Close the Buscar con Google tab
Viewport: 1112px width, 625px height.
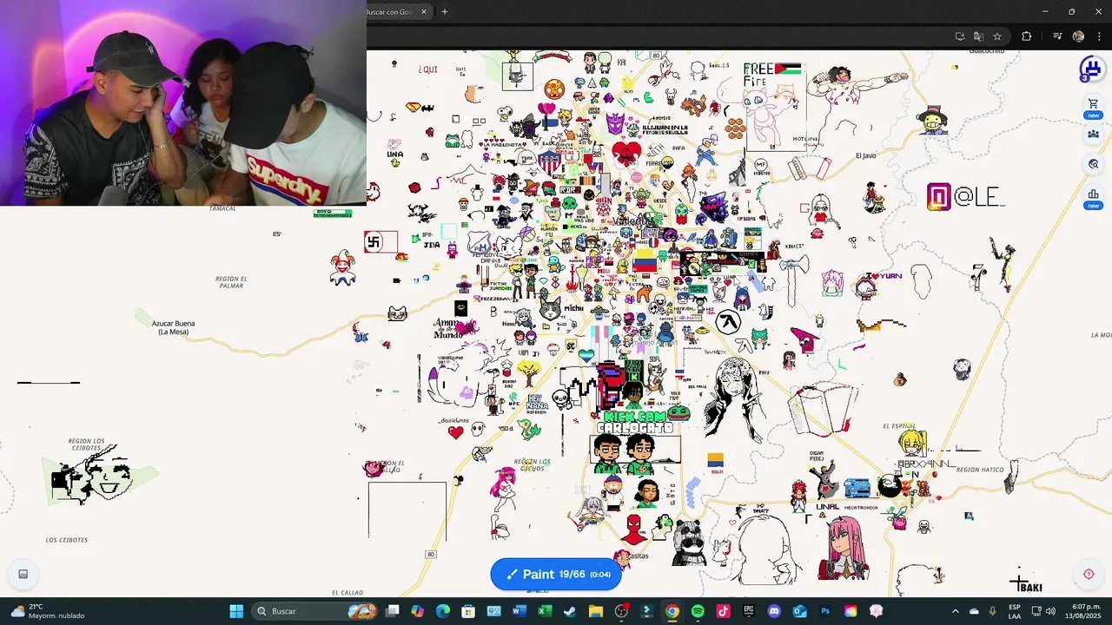[x=424, y=11]
